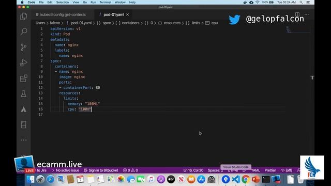Click the minimap code overview
This screenshot has height=186, width=331.
point(298,29)
